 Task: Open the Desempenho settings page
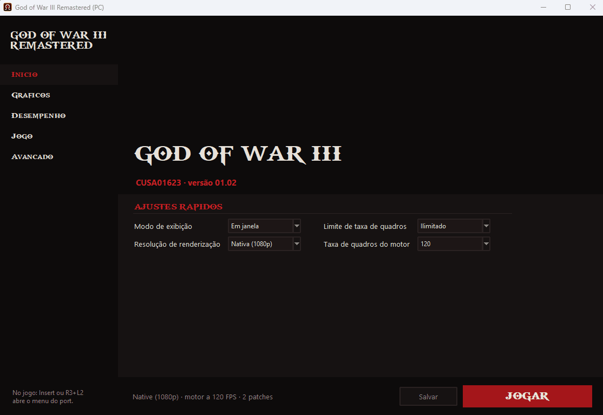tap(59, 116)
